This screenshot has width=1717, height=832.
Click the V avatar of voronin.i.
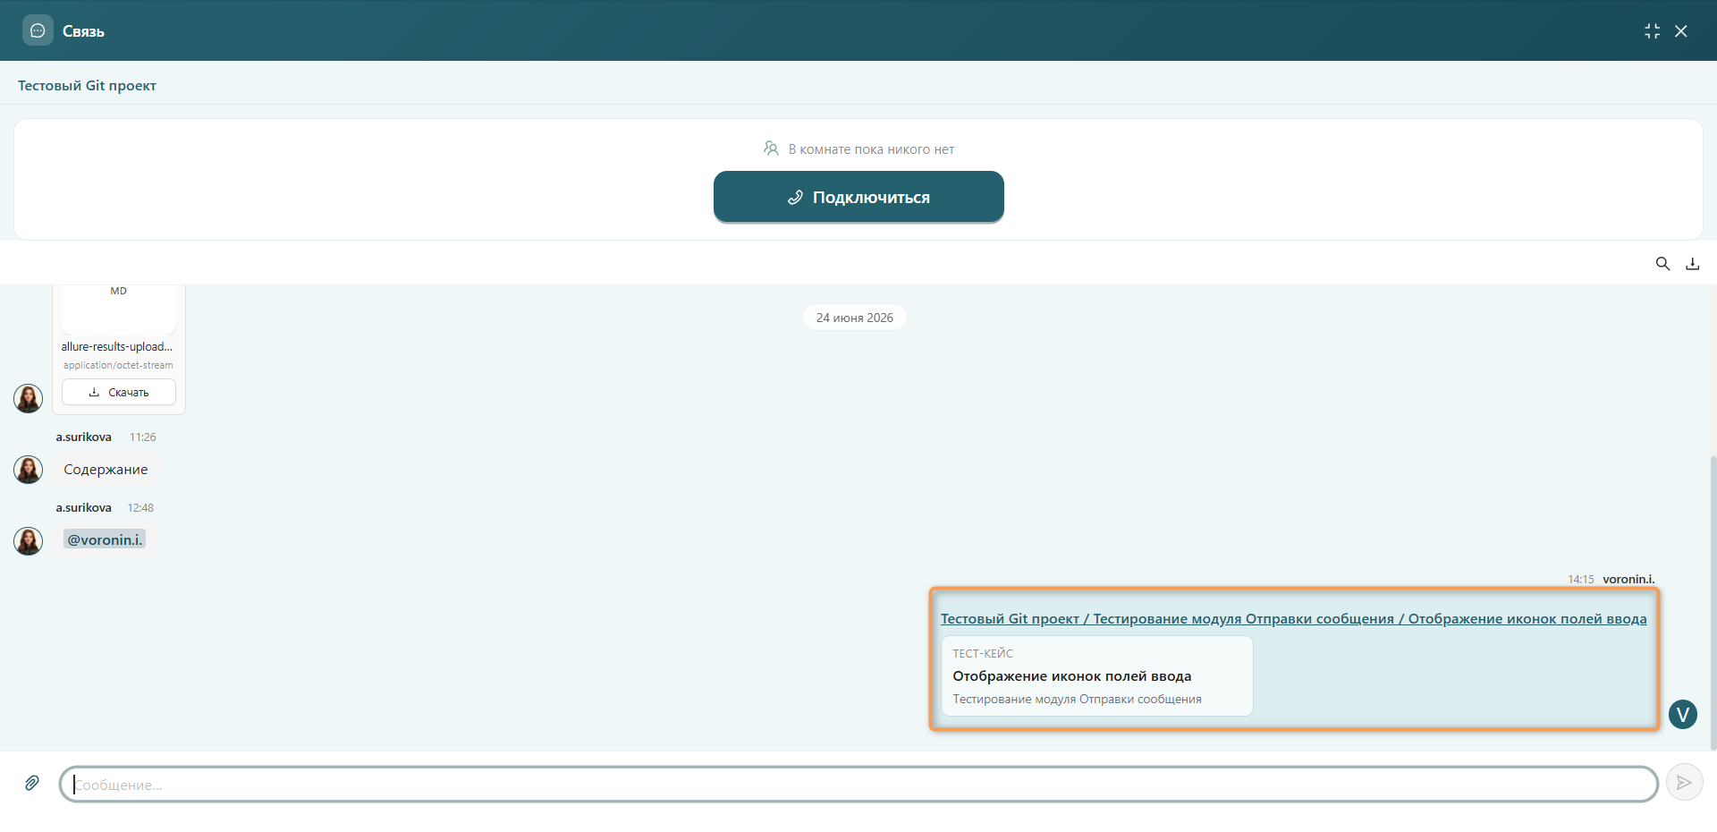point(1683,714)
